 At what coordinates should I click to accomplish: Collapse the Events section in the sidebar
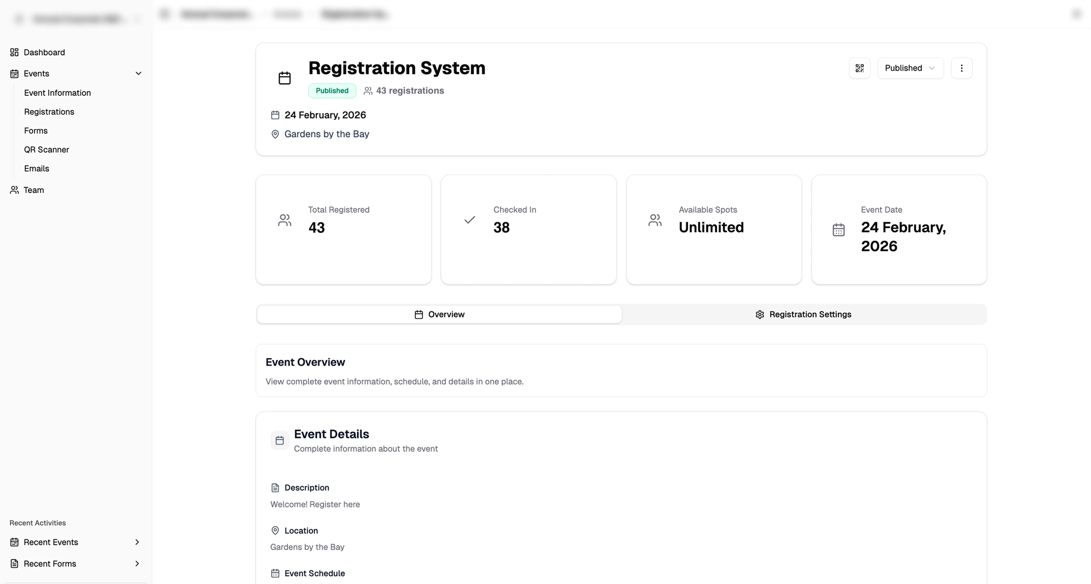(139, 73)
